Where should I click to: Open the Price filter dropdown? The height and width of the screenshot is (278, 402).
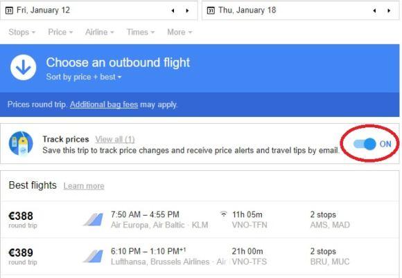coord(60,33)
